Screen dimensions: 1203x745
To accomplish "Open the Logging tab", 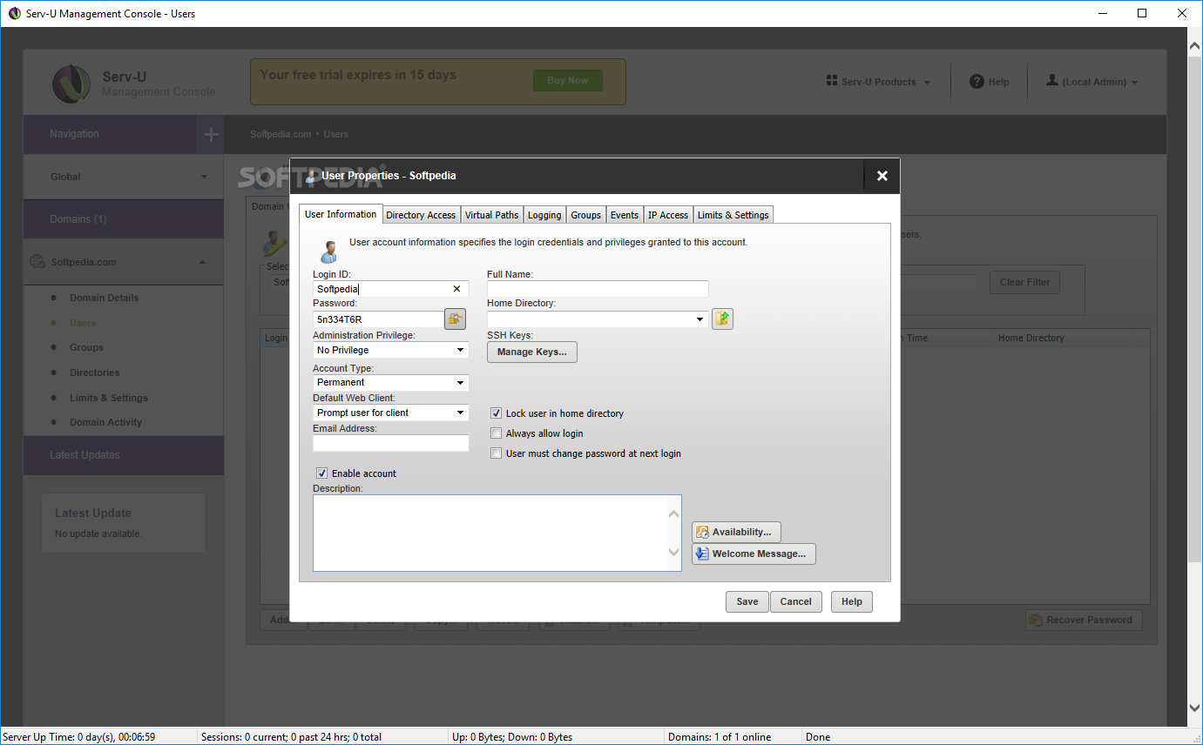I will point(544,215).
